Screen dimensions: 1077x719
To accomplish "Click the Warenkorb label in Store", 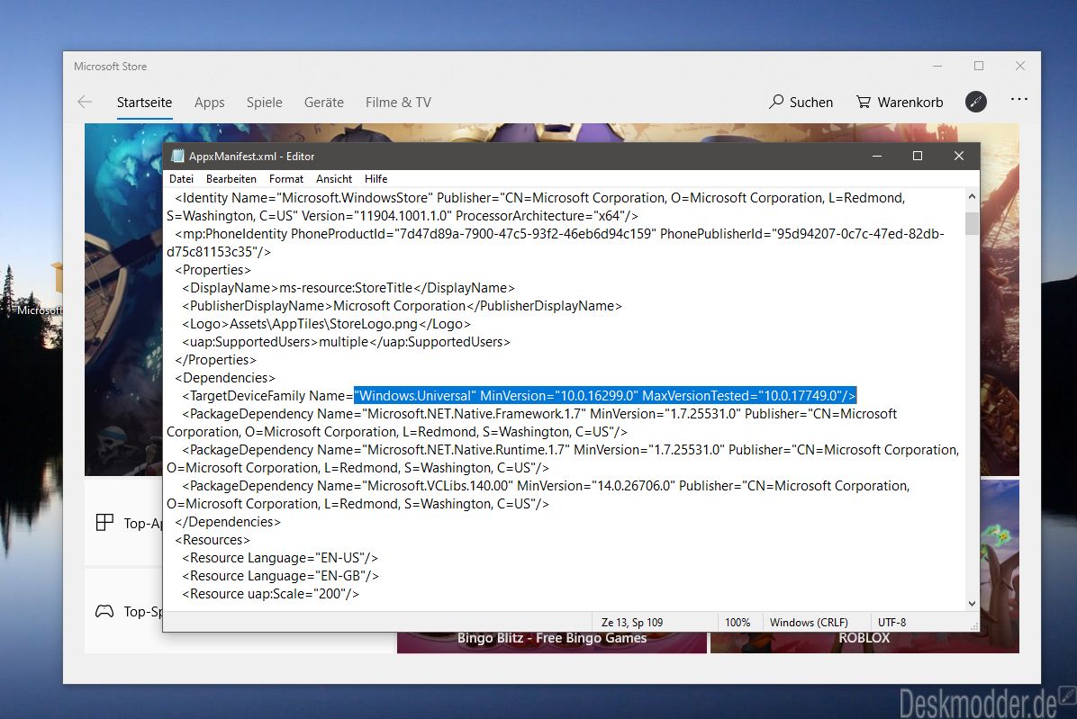I will [910, 103].
